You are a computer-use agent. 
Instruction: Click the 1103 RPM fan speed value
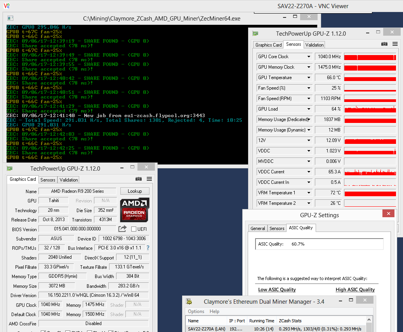click(328, 99)
